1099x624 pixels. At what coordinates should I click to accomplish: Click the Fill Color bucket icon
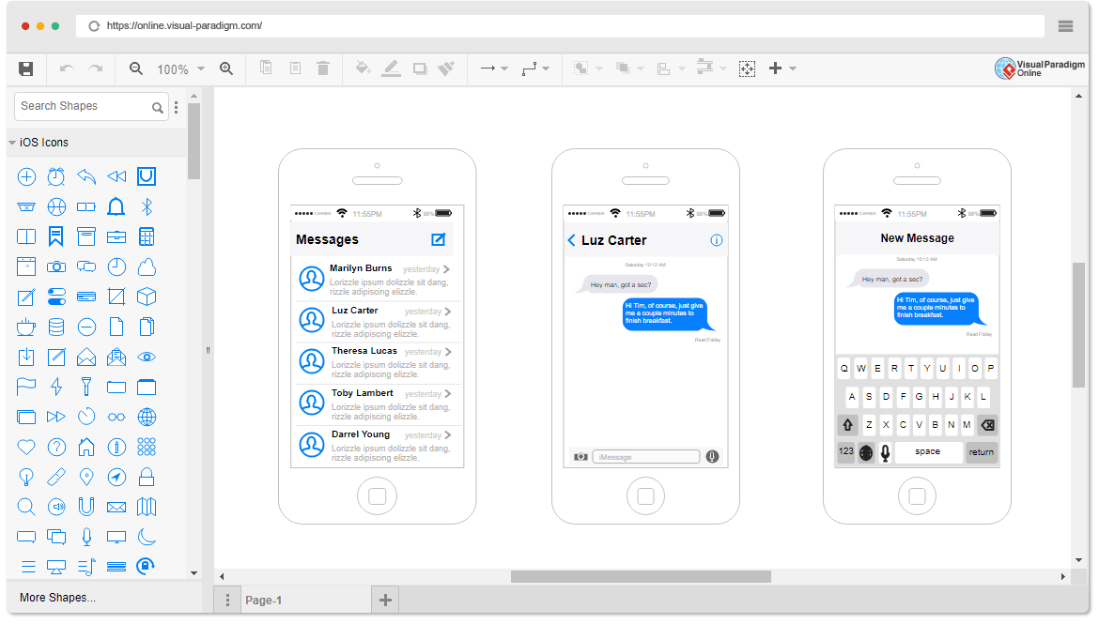point(363,68)
